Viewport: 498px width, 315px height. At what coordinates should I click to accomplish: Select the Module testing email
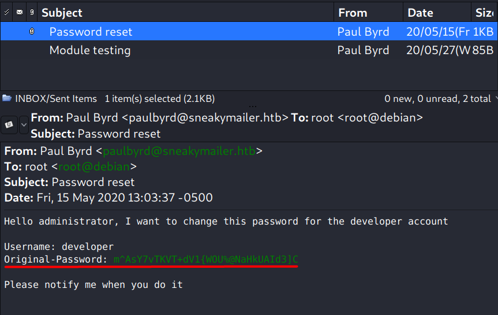(x=90, y=51)
